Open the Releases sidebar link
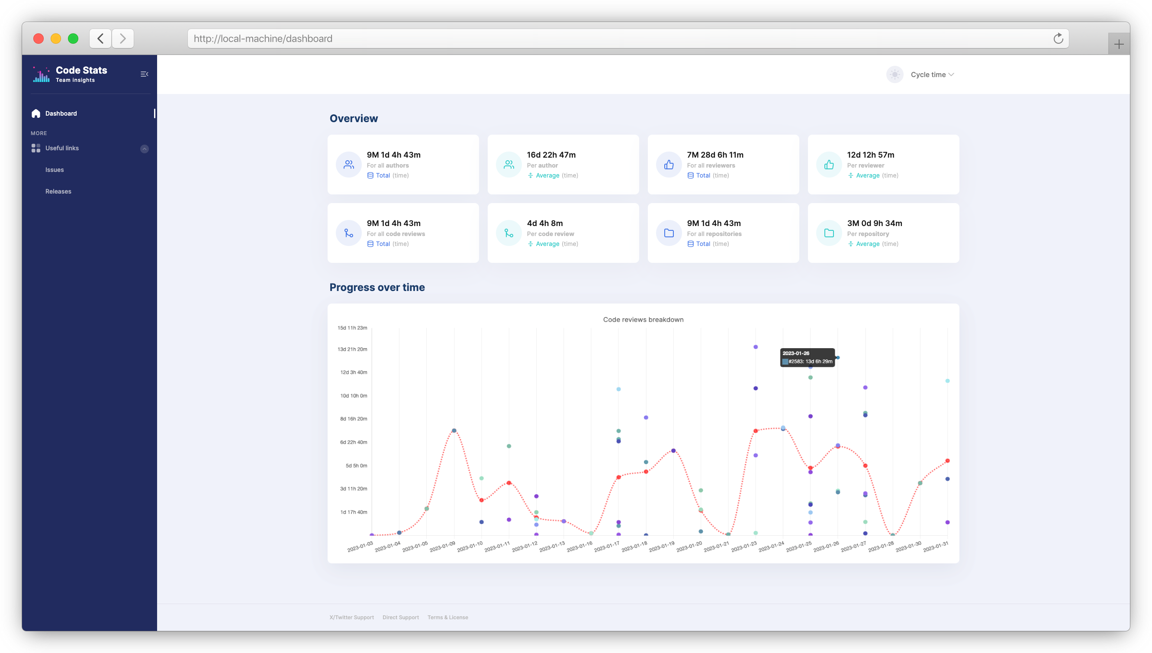1152x653 pixels. pyautogui.click(x=58, y=191)
